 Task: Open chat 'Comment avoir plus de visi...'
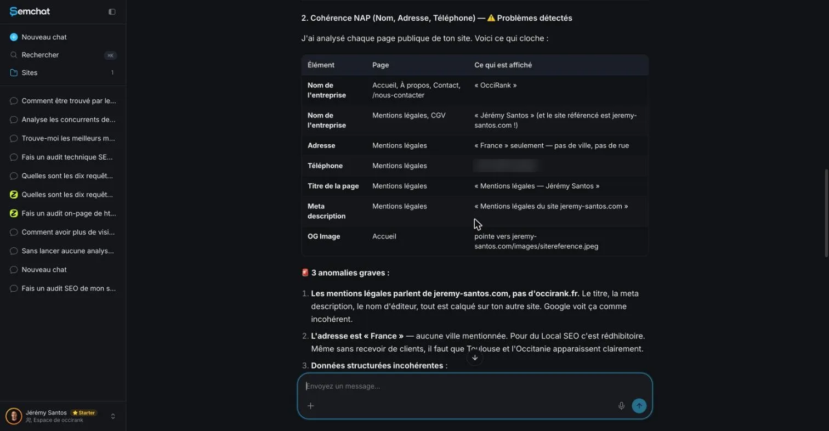pos(63,232)
